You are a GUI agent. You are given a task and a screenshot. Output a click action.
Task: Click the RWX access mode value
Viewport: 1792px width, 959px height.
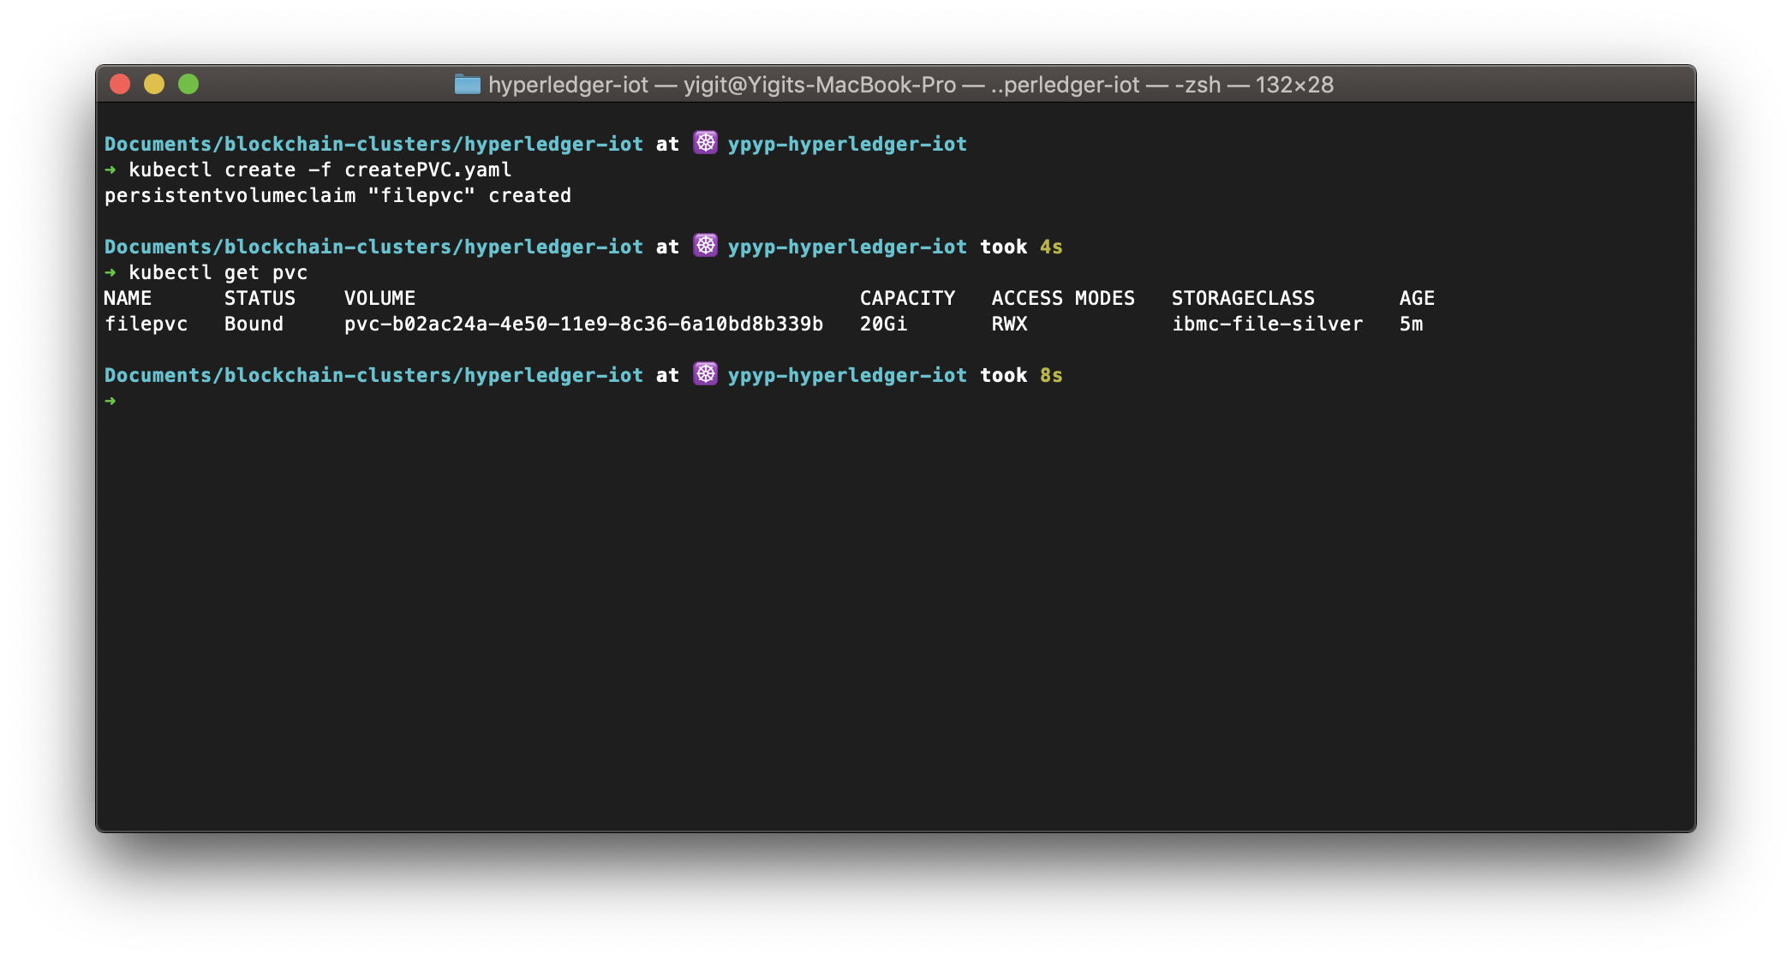(x=1009, y=324)
